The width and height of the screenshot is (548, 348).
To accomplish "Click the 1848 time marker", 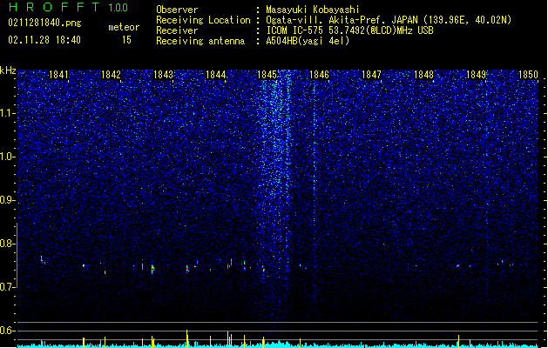I will point(423,75).
